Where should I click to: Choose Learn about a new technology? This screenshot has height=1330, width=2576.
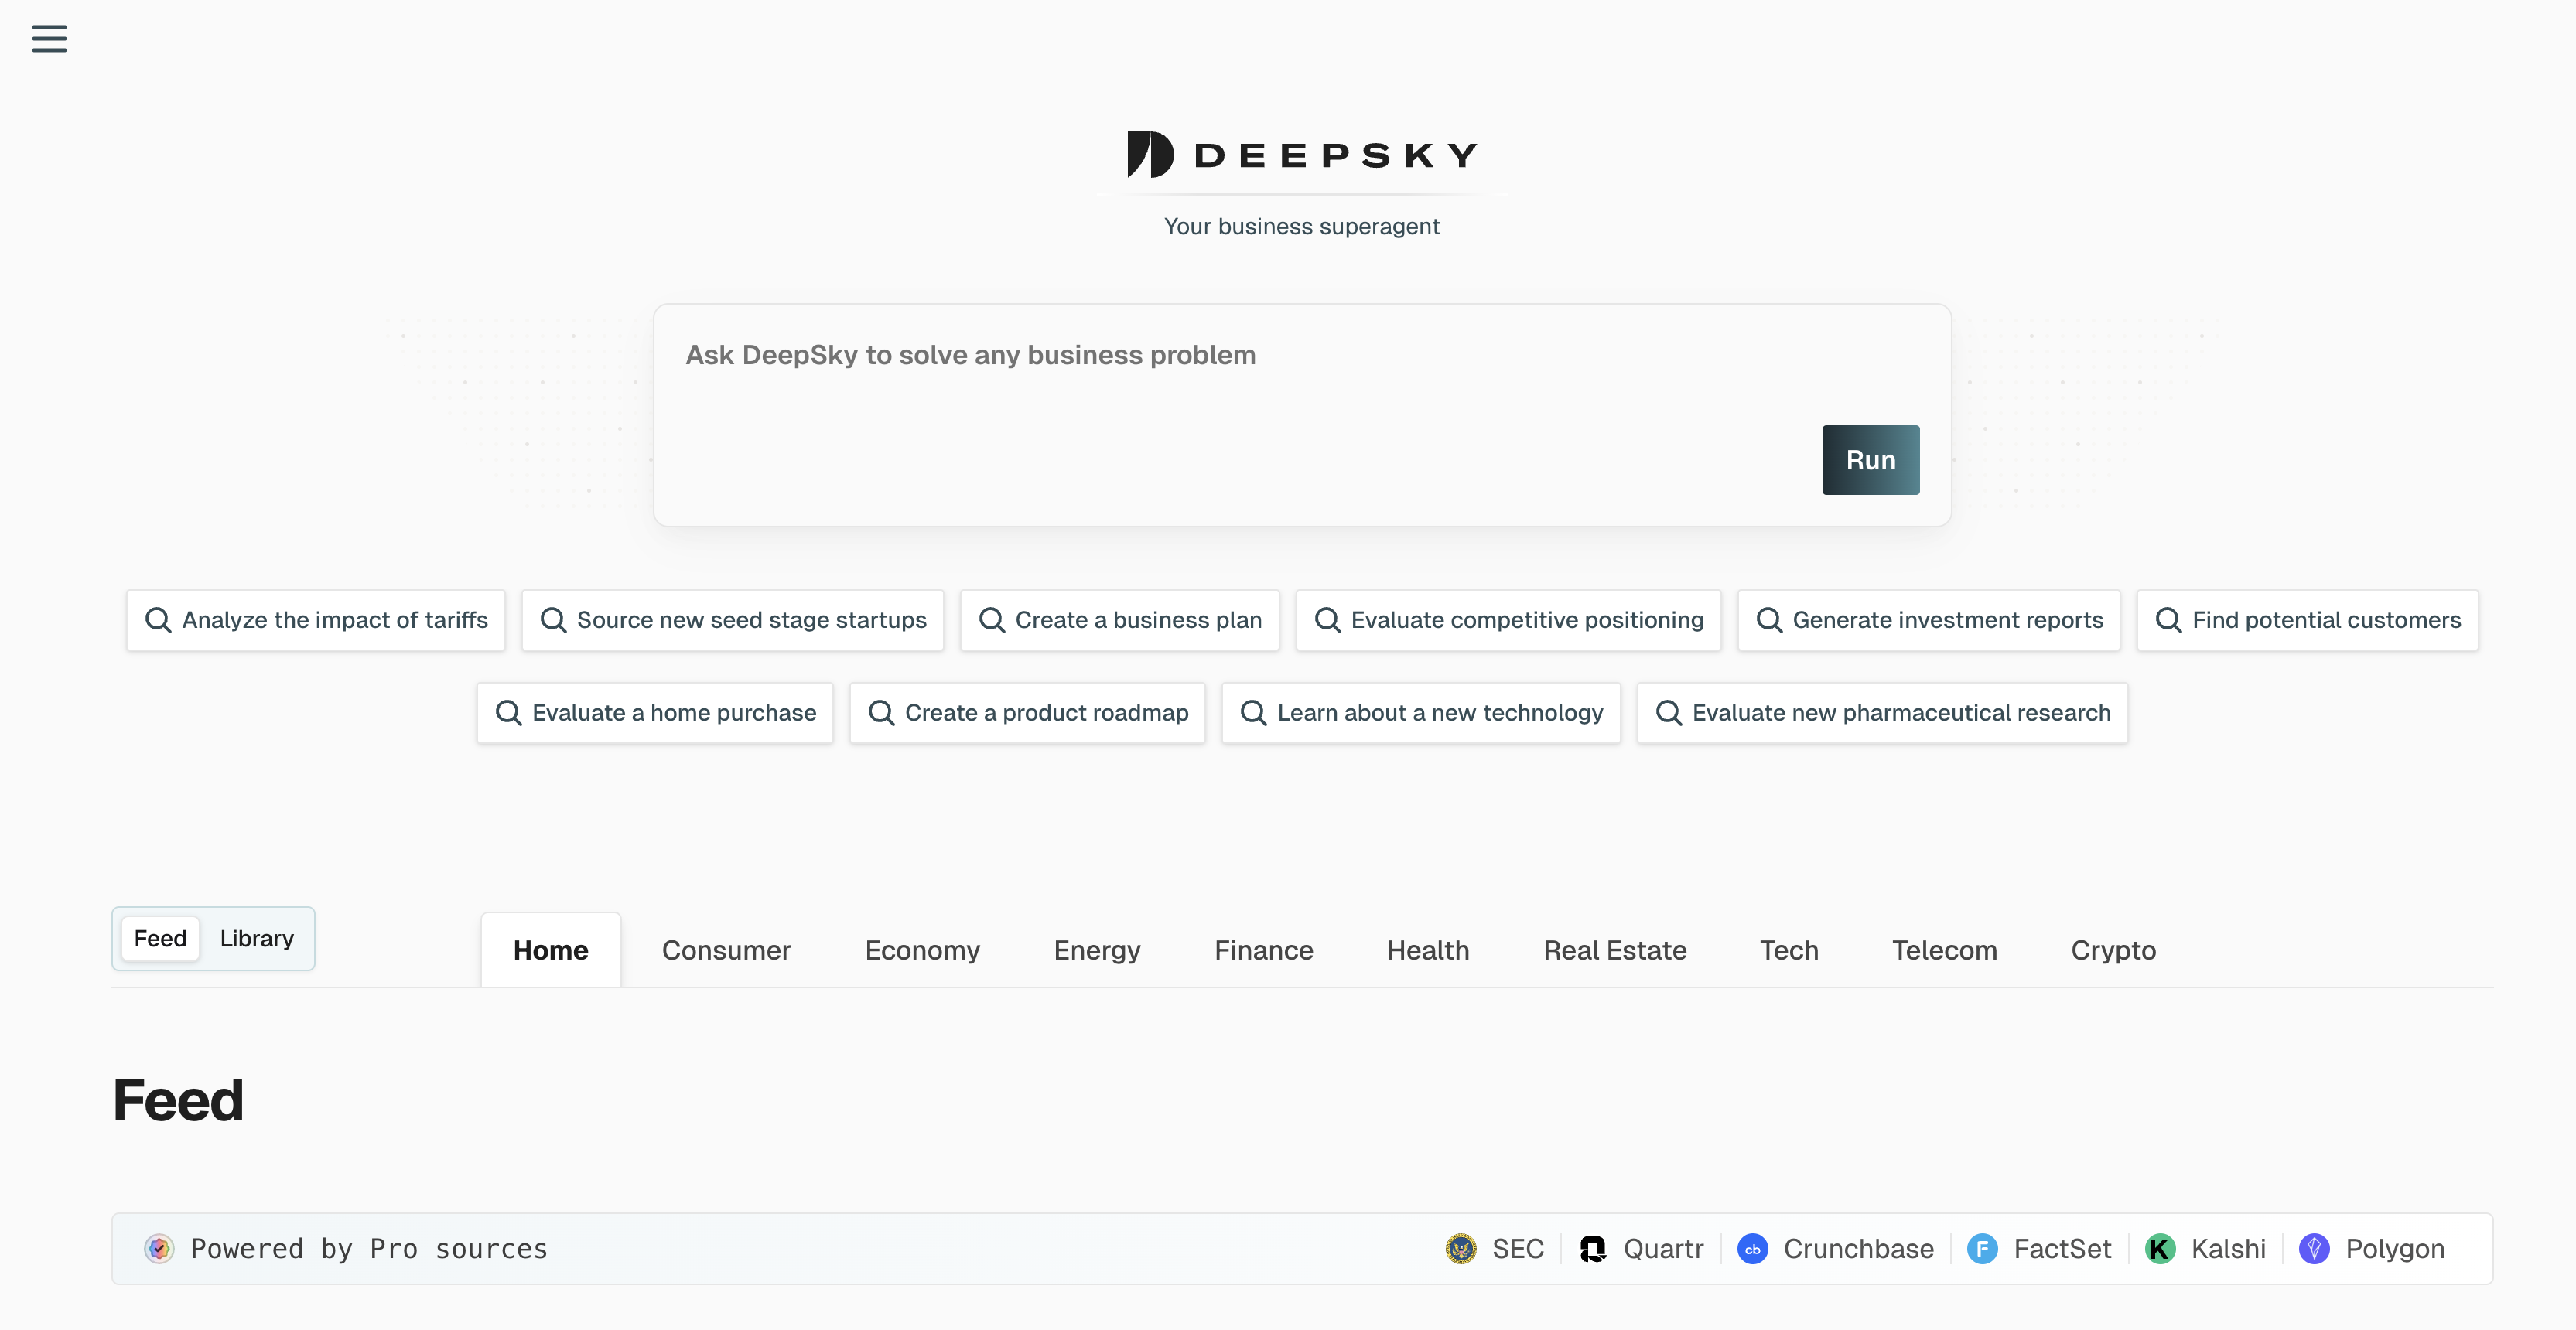pyautogui.click(x=1421, y=714)
